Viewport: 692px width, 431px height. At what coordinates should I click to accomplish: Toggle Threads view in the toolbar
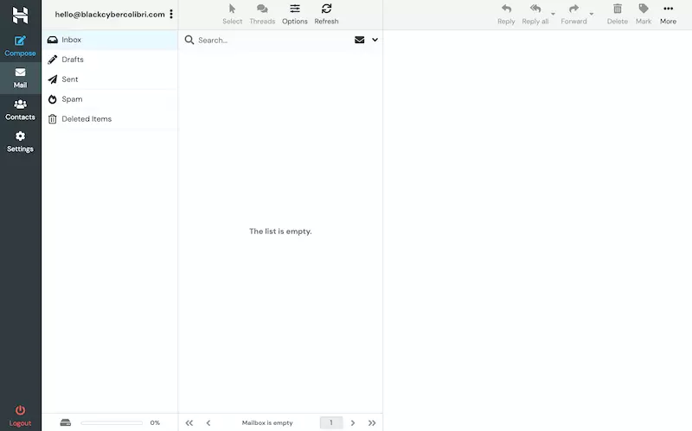[x=262, y=15]
